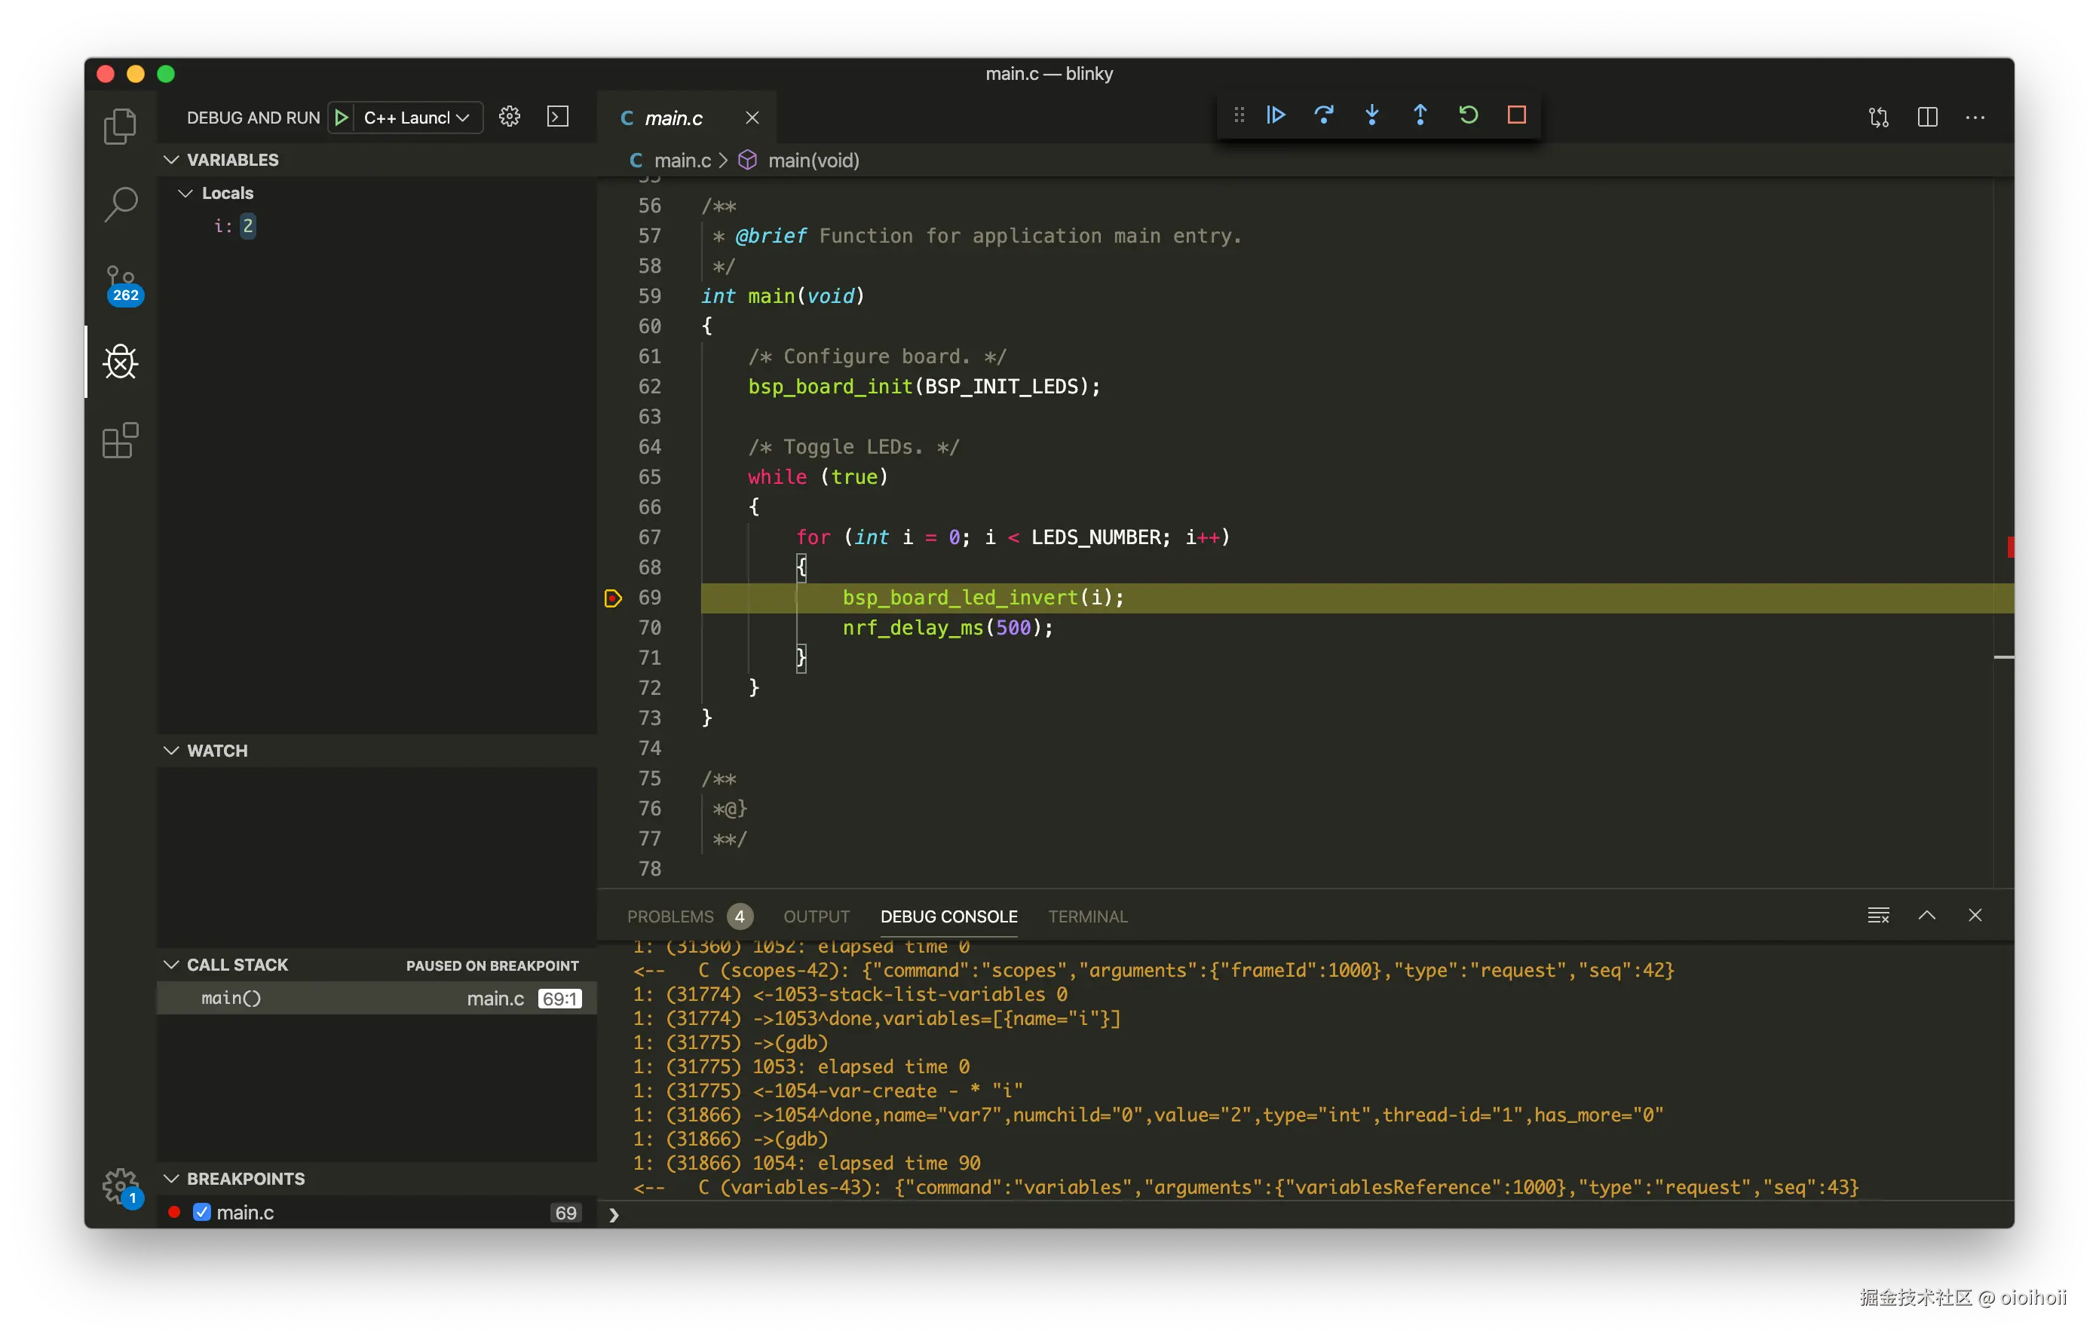Click 'int main(void)' on line 59
Image resolution: width=2099 pixels, height=1340 pixels.
coord(783,296)
